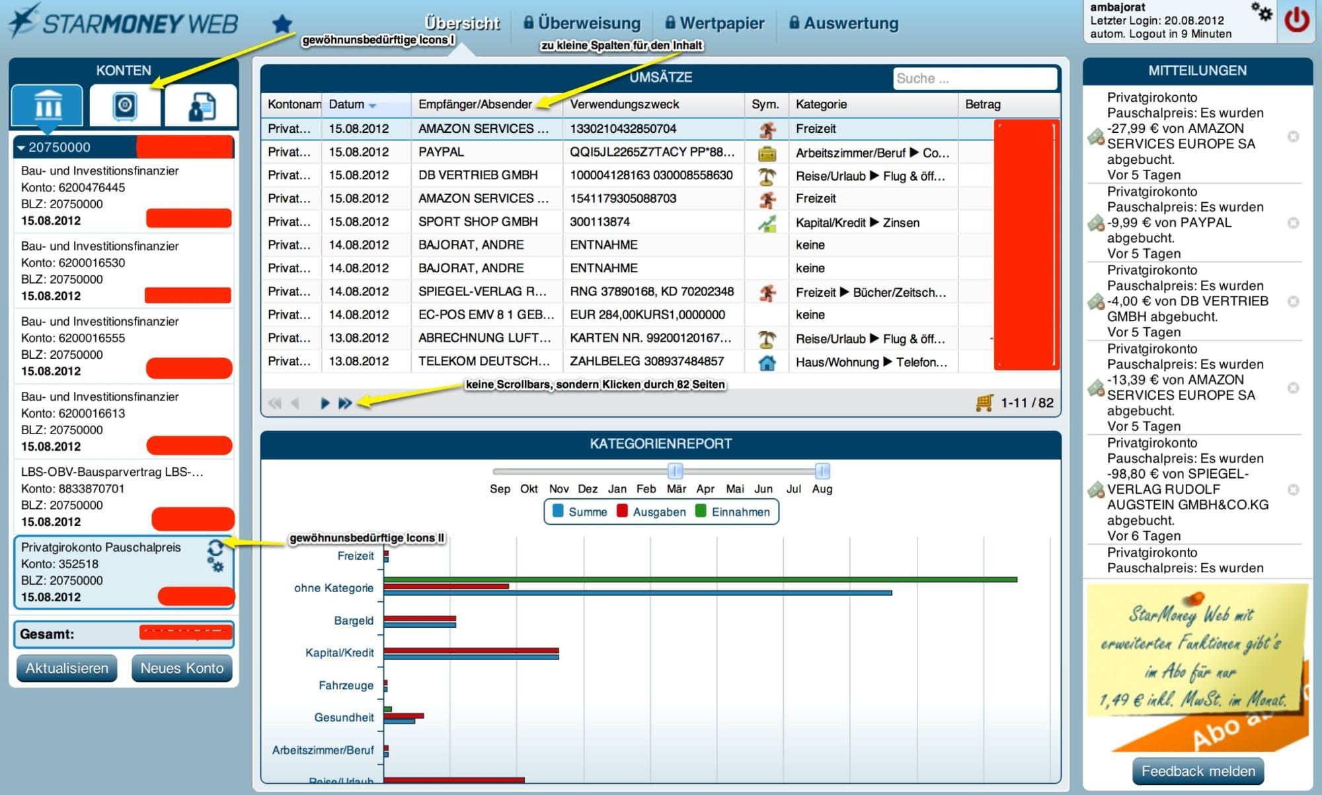1322x795 pixels.
Task: Log out with the red power icon
Action: (1296, 20)
